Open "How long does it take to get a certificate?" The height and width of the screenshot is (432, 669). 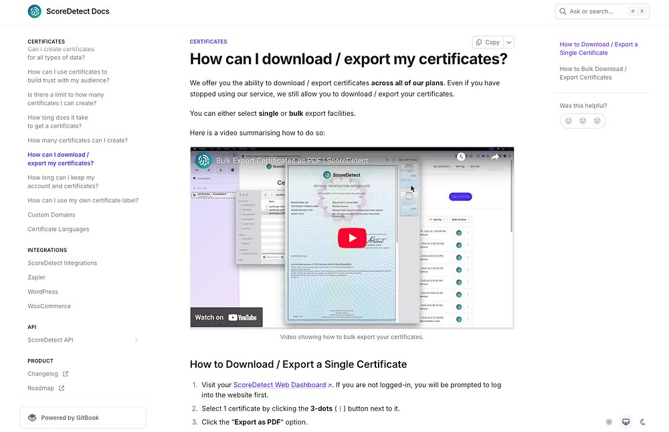(x=58, y=122)
